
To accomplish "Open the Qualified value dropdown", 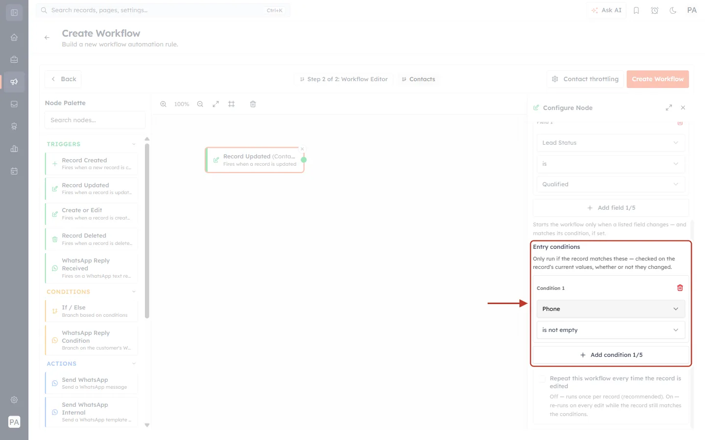I will coord(611,184).
